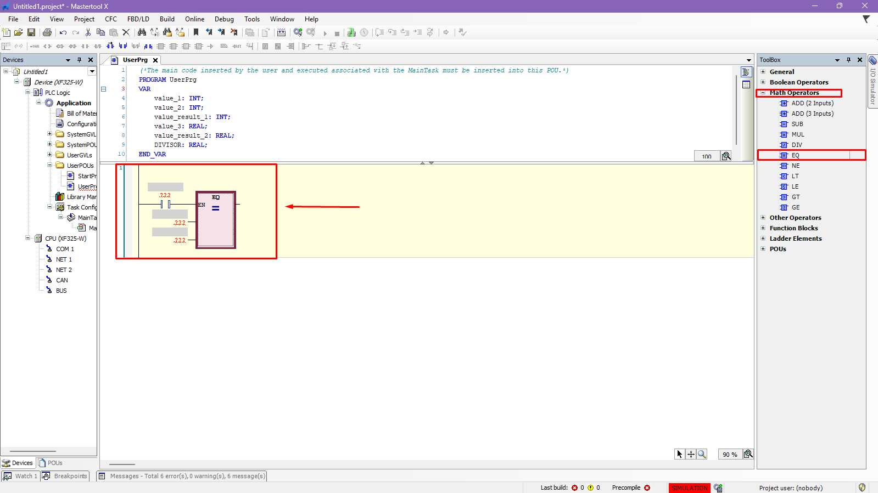Open the Messages panel button
878x493 pixels.
tap(182, 476)
